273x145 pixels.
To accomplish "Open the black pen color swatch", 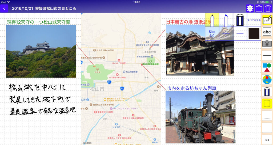I will tap(254, 34).
